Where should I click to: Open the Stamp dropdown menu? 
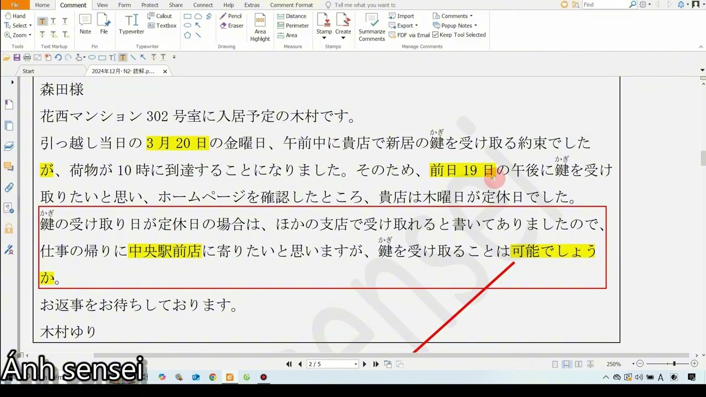click(x=324, y=38)
